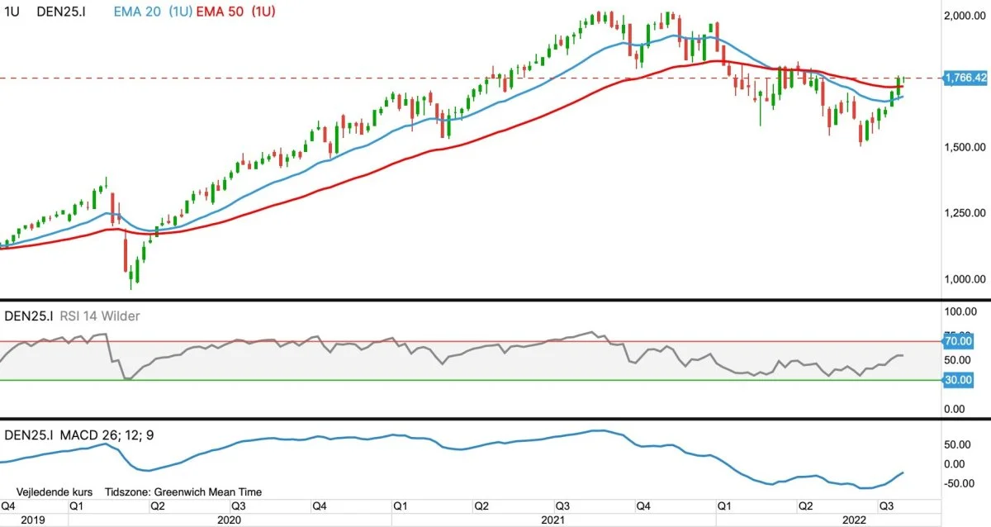Image resolution: width=991 pixels, height=527 pixels.
Task: Click the MACD 50.00 axis label
Action: coord(958,444)
